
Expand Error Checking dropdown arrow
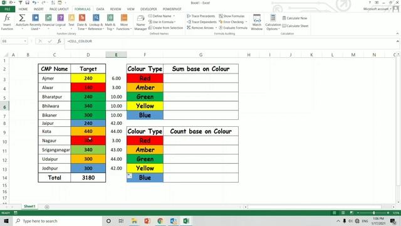point(246,22)
